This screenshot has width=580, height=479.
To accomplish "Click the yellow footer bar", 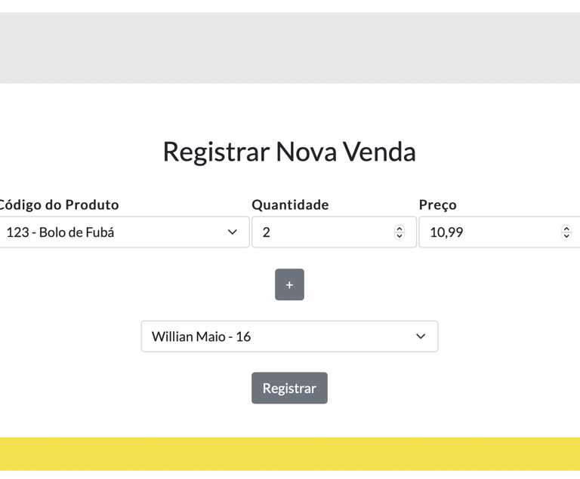I will coord(290,454).
